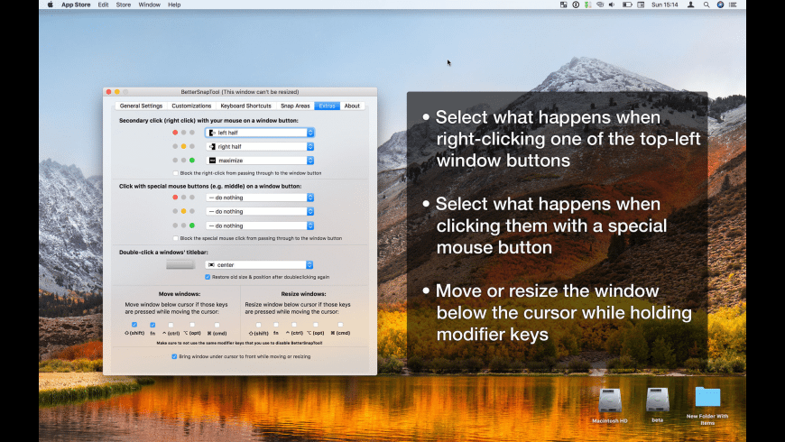Check ctrl key under Resize windows
The image size is (785, 442).
[294, 325]
